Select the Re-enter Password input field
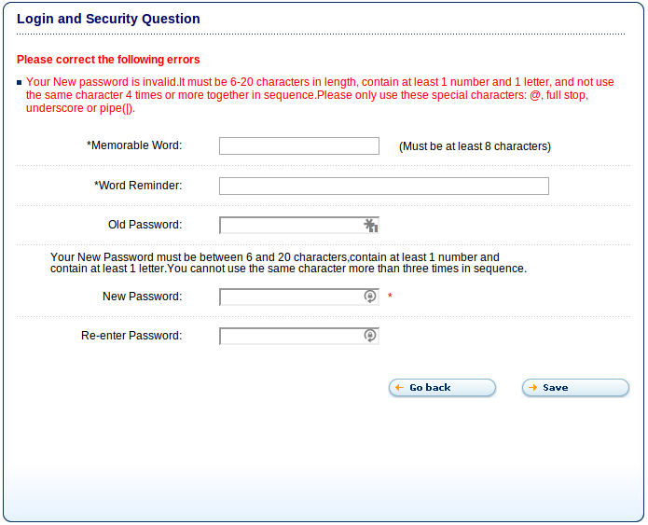The height and width of the screenshot is (525, 648). (299, 336)
